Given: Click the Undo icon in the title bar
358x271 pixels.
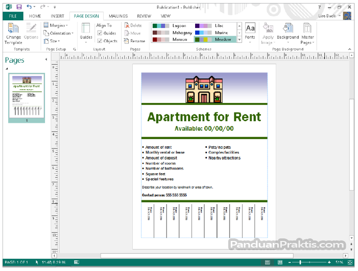Looking at the screenshot, I should click(29, 7).
